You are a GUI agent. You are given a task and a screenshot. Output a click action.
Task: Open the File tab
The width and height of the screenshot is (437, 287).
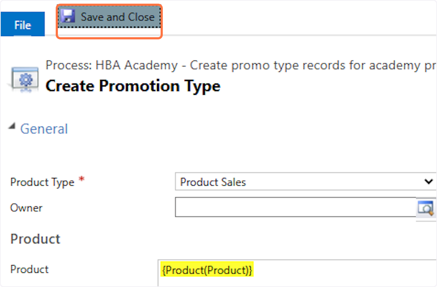click(23, 25)
